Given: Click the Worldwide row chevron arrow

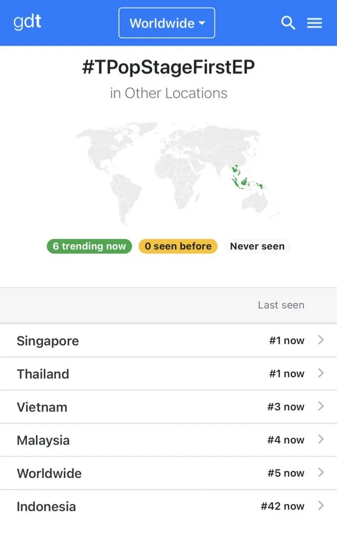Looking at the screenshot, I should pyautogui.click(x=321, y=473).
